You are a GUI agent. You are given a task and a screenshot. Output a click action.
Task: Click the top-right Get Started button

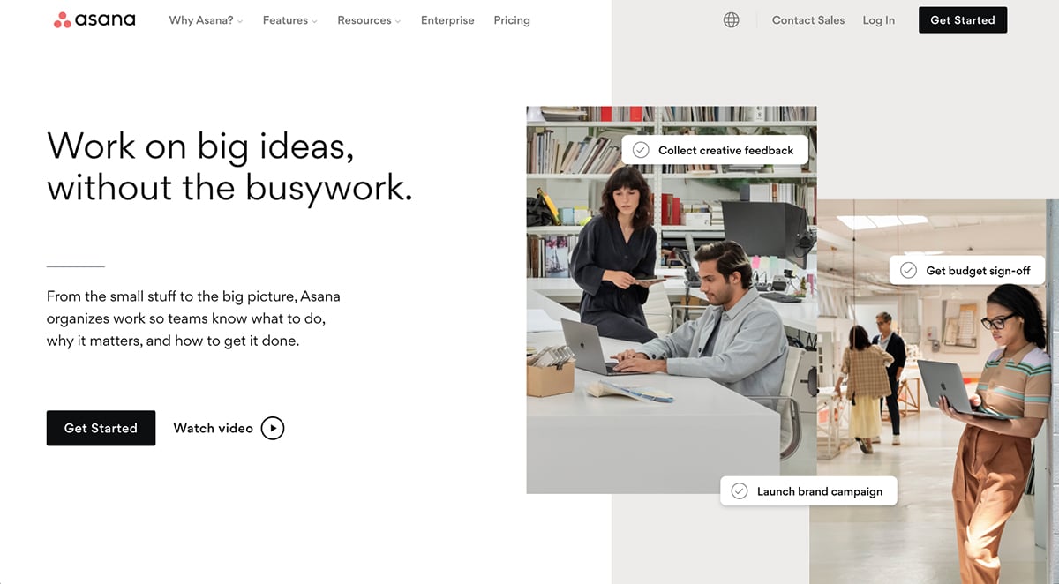click(962, 19)
